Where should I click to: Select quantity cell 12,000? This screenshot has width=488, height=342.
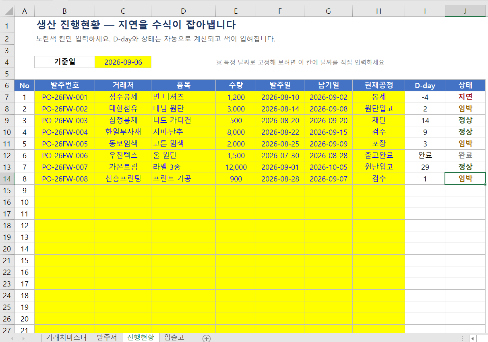(236, 167)
